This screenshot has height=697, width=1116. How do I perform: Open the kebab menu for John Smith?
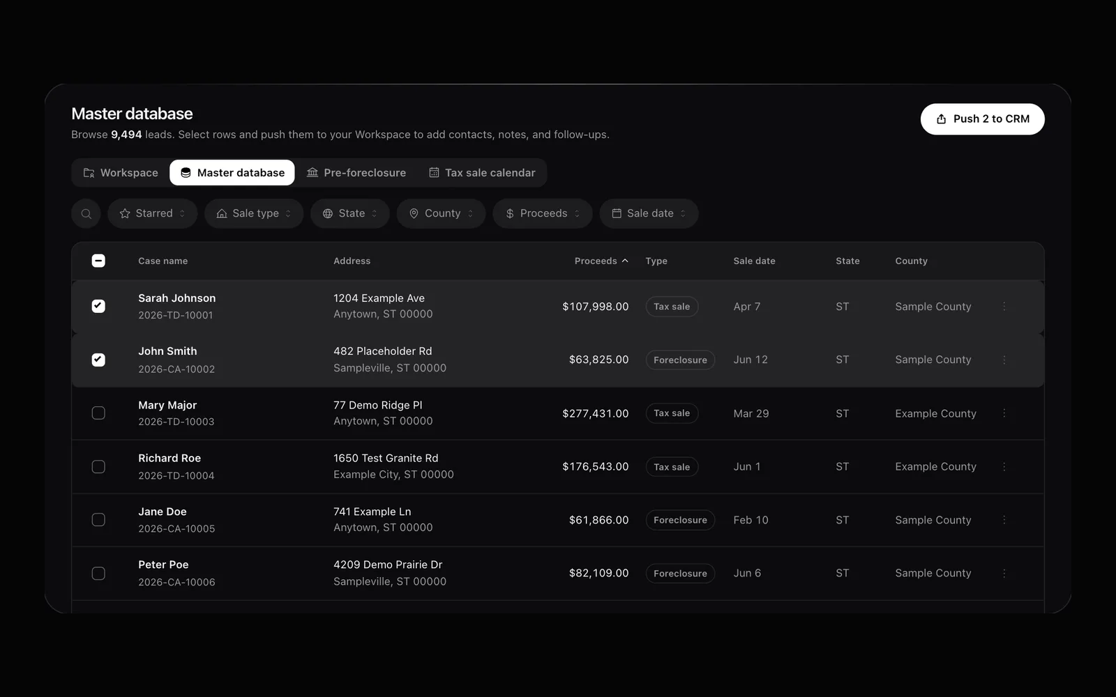[1004, 360]
